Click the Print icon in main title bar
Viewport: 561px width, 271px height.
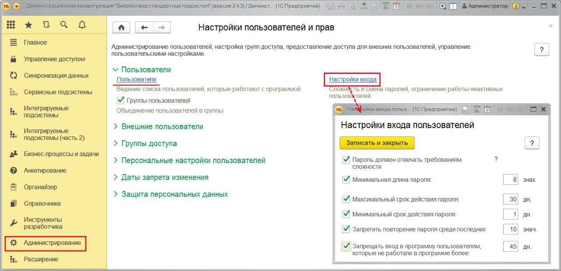(x=341, y=6)
